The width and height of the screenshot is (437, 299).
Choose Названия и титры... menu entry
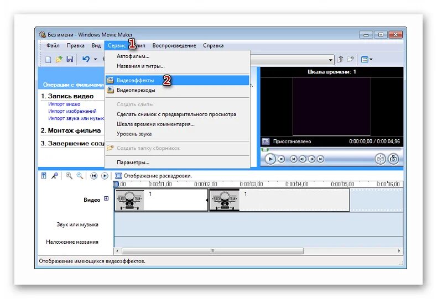tap(177, 66)
